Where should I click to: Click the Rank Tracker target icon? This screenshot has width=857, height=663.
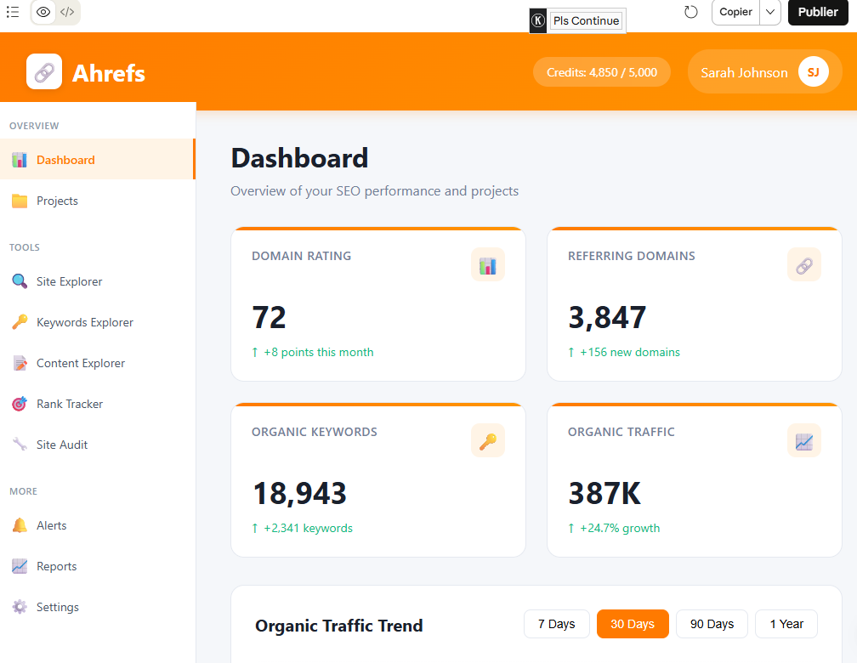(20, 404)
